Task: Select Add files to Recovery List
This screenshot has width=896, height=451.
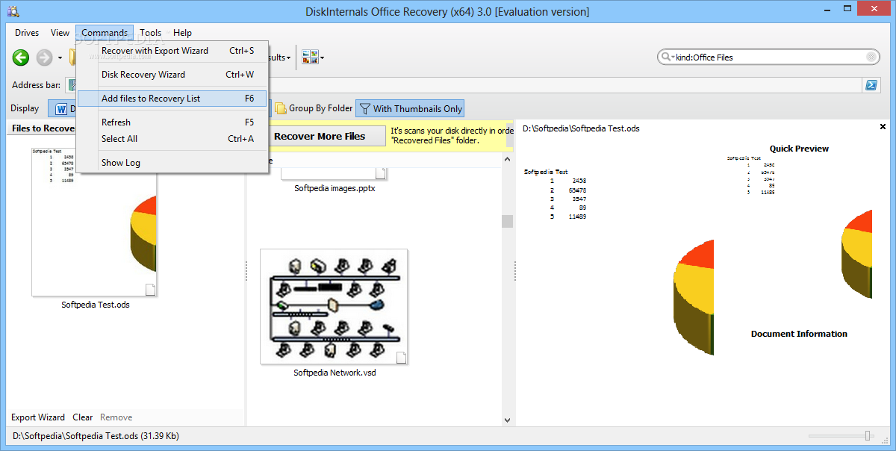Action: [x=172, y=99]
